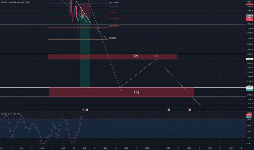The width and height of the screenshot is (254, 150).
Task: Click the BTCUSDT Perpetual Contract chart title
Action: pyautogui.click(x=15, y=2)
